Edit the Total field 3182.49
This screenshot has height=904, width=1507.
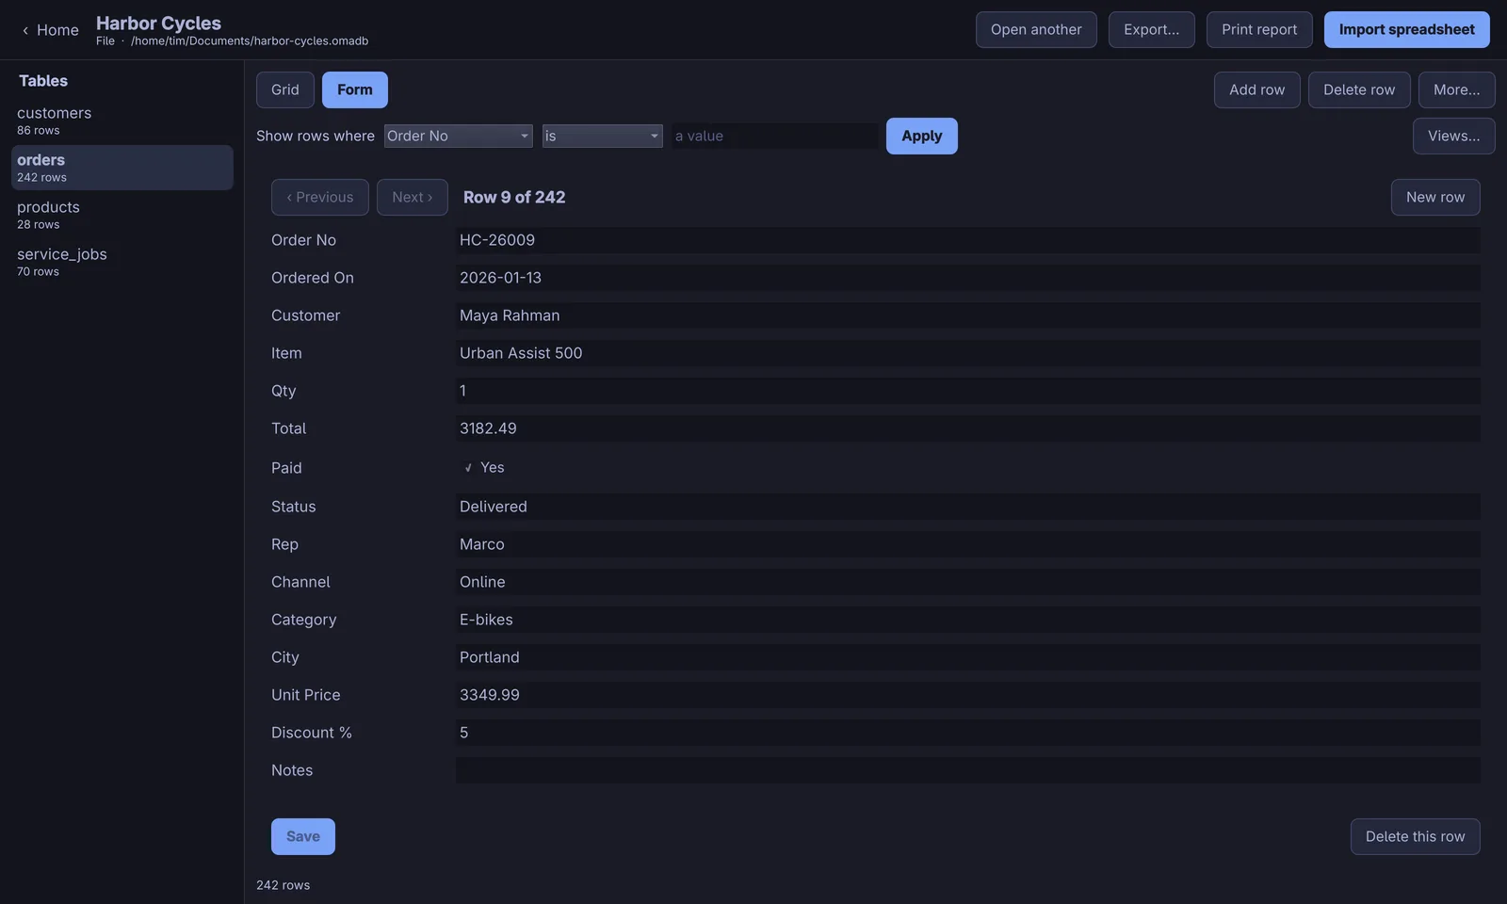point(968,428)
